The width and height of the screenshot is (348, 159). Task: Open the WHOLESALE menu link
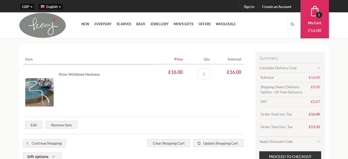226,24
